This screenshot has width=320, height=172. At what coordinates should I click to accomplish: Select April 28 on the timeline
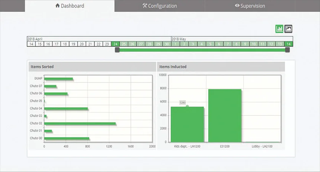click(x=149, y=44)
